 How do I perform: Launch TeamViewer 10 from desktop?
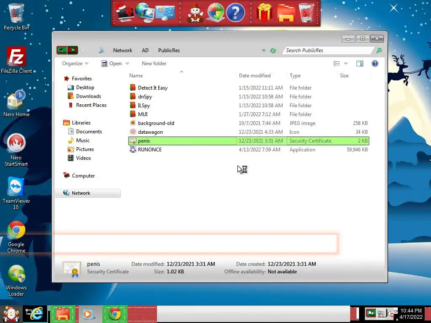click(x=16, y=193)
